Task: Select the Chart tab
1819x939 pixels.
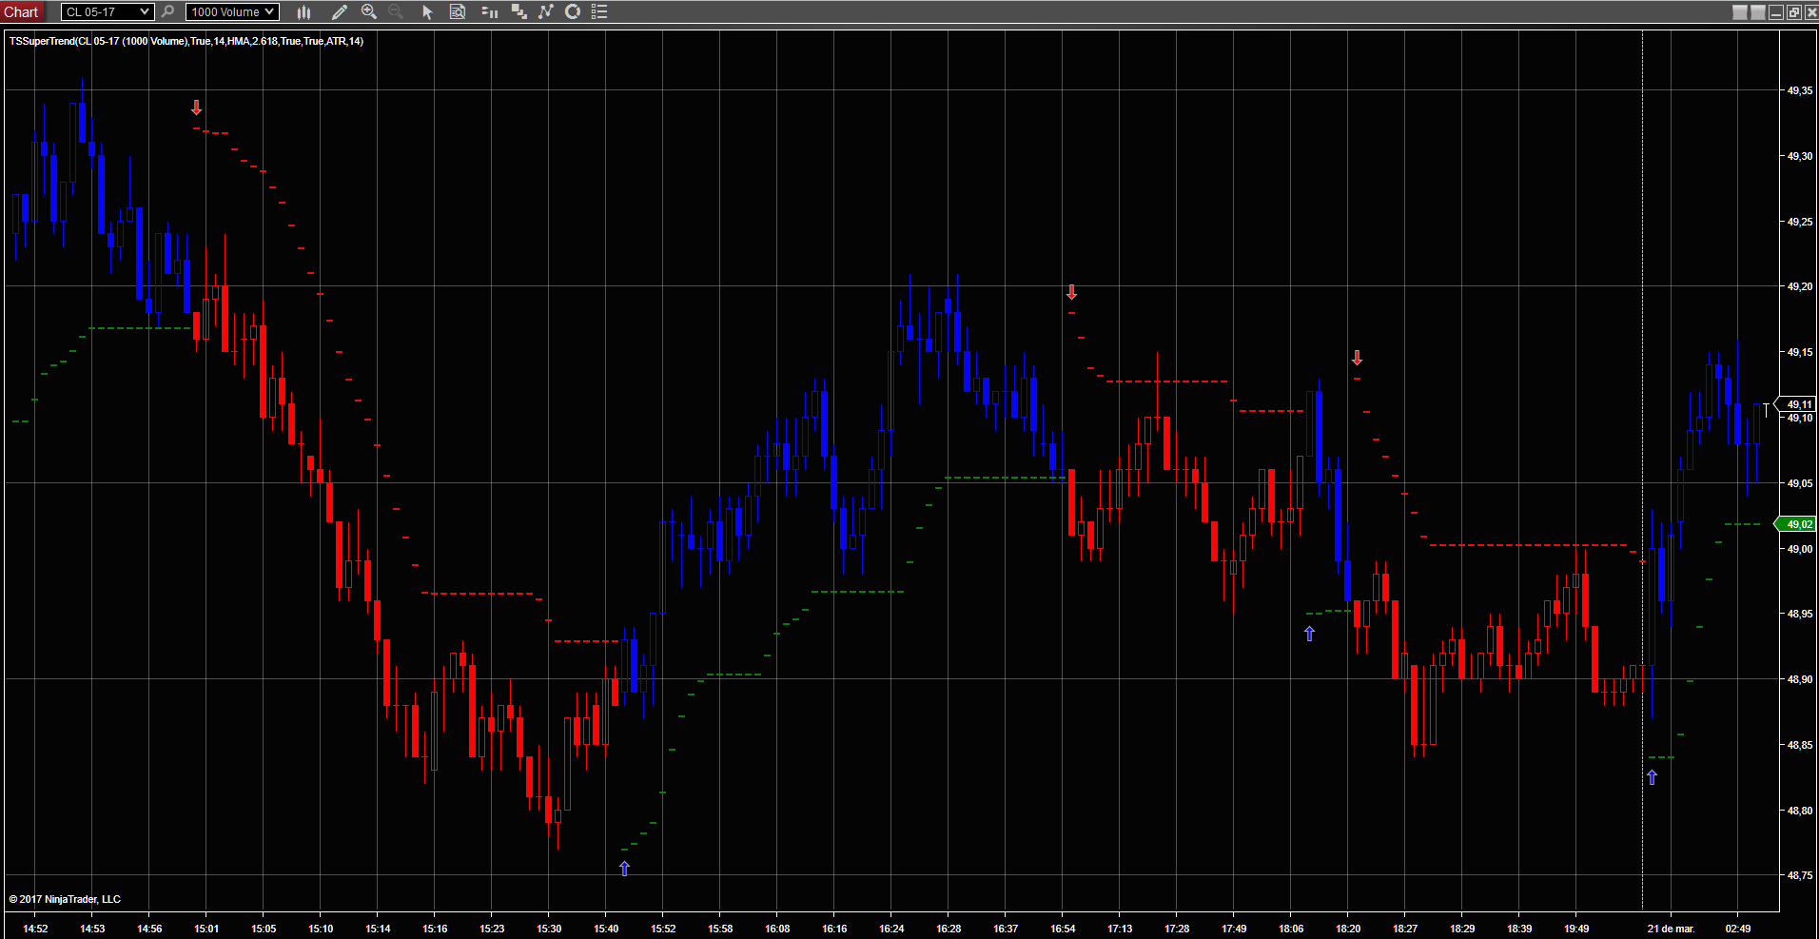Action: 21,12
